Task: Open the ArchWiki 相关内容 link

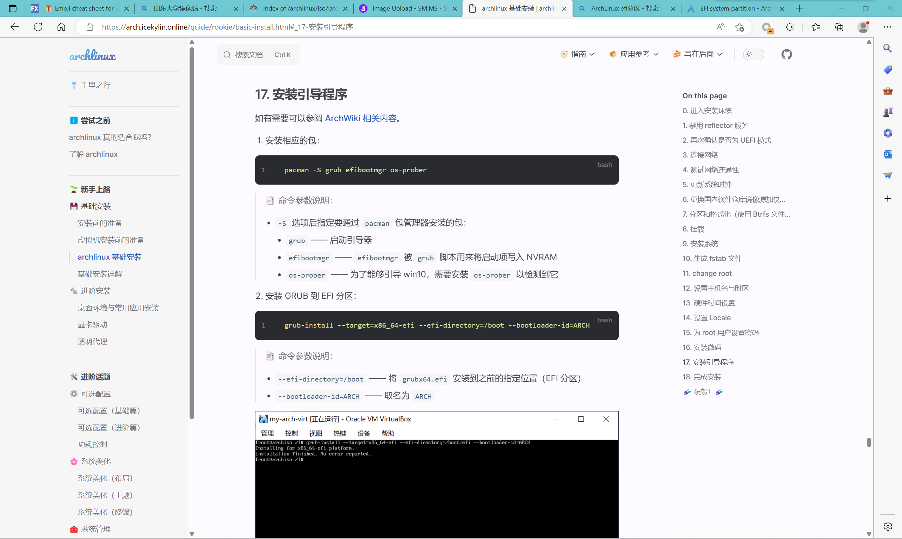Action: tap(361, 118)
